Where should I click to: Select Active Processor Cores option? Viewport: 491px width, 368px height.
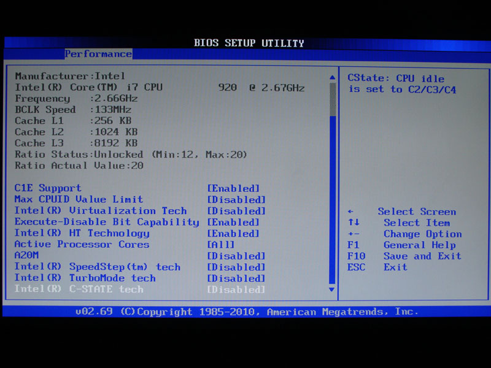(x=82, y=244)
